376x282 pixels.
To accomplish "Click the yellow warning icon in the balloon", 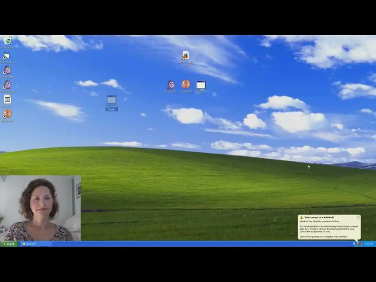I will (x=302, y=217).
